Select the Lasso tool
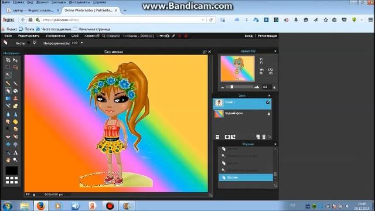The image size is (375, 211). click(x=16, y=67)
